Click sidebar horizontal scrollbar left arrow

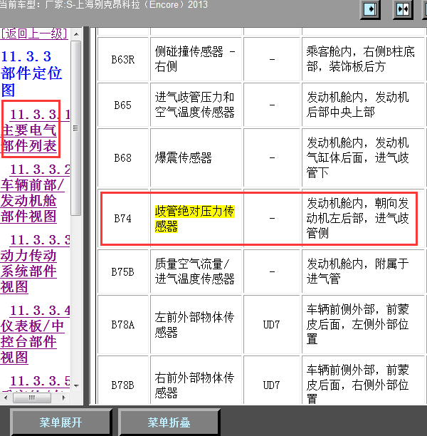click(6, 398)
